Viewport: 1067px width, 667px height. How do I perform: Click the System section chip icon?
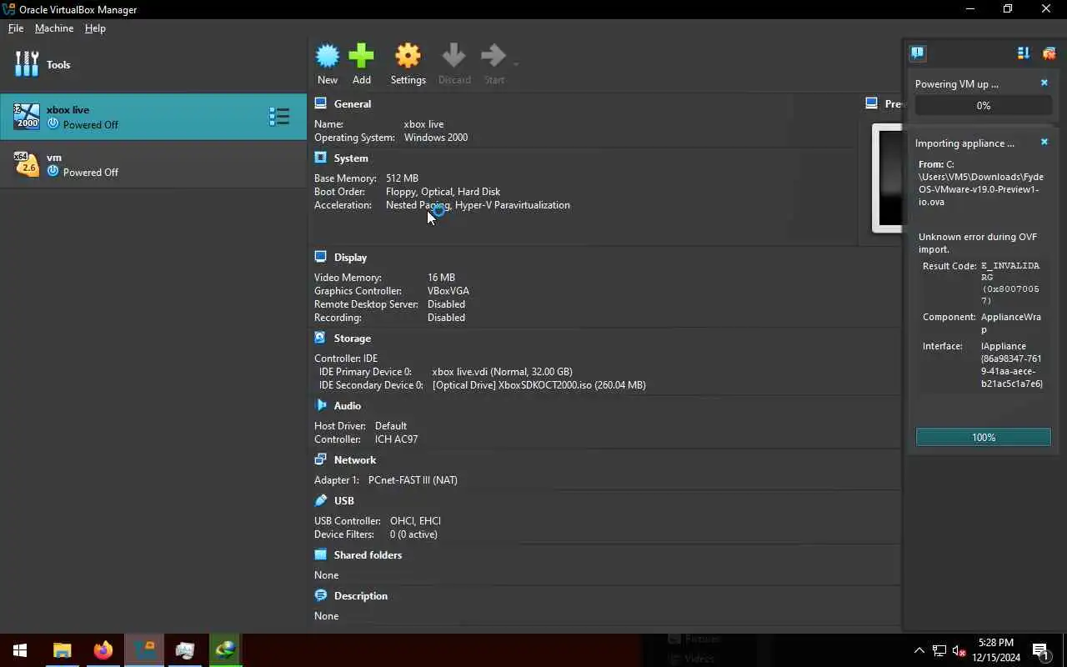coord(321,158)
